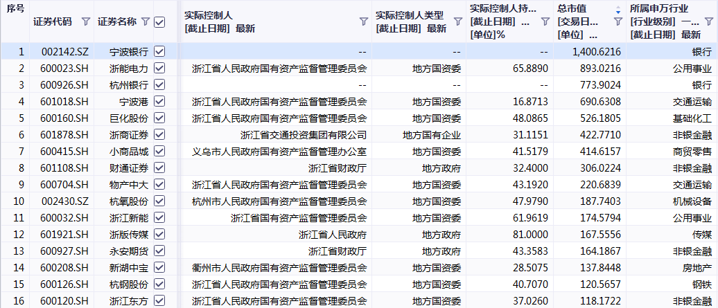718x308 pixels.
Task: Click controller cell 衢州市人民政府国有资产监督管理委员会
Action: tap(280, 268)
